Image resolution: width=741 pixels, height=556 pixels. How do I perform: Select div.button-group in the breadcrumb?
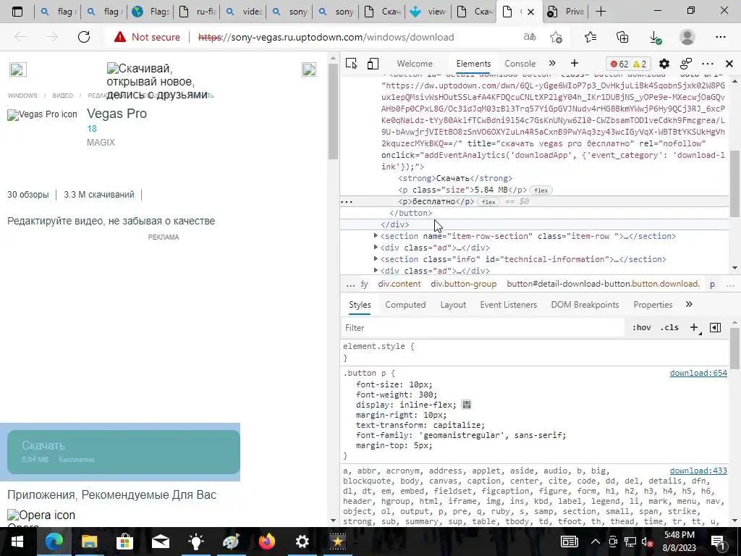tap(464, 284)
